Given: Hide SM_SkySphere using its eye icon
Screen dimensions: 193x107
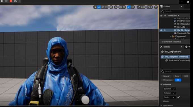Looking at the screenshot, I should pos(161,30).
